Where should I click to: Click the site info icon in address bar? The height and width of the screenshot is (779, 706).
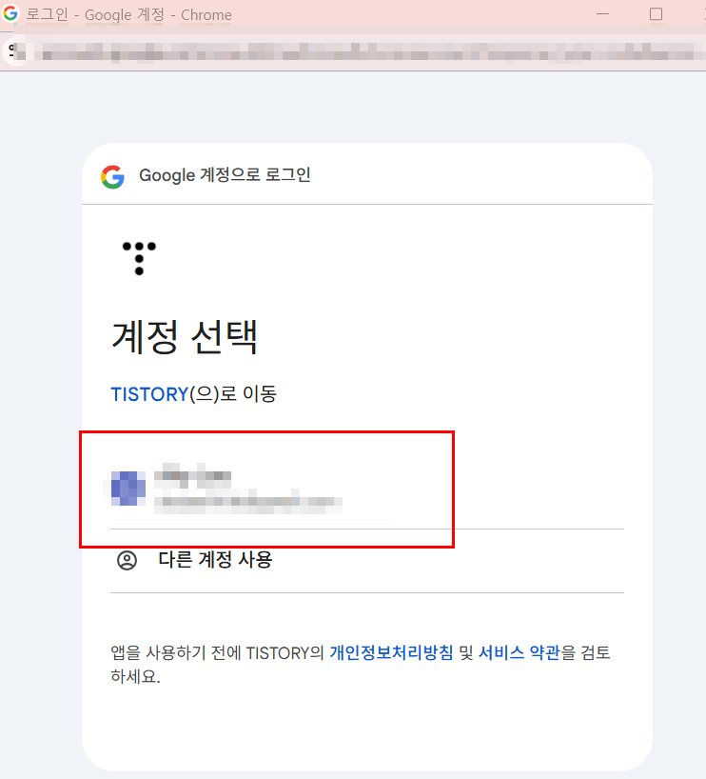[x=15, y=51]
